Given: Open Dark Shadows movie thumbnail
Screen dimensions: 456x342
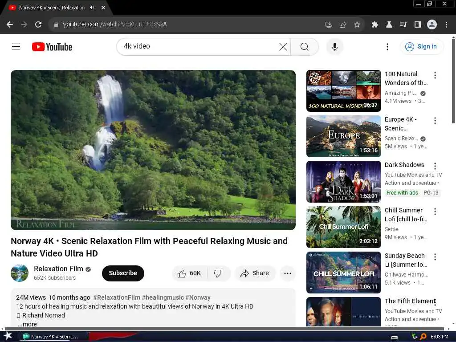Looking at the screenshot, I should pyautogui.click(x=343, y=182).
